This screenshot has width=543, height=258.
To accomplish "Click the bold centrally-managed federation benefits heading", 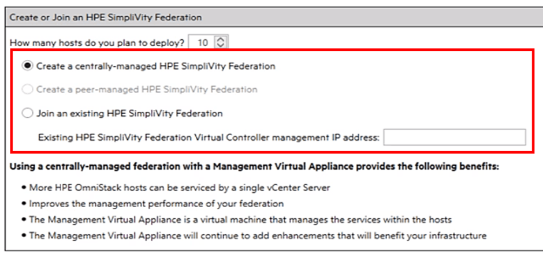I will (x=254, y=167).
